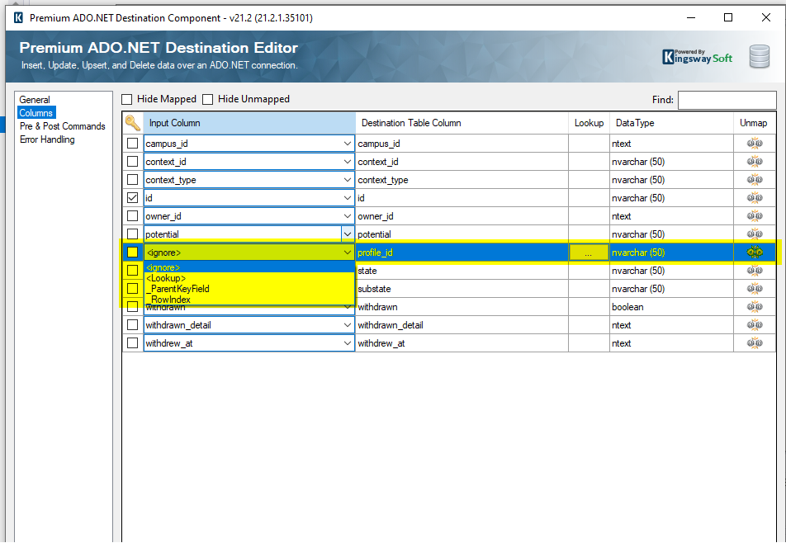Viewport: 786px width, 543px height.
Task: Enable the Hide Mapped checkbox
Action: [127, 99]
